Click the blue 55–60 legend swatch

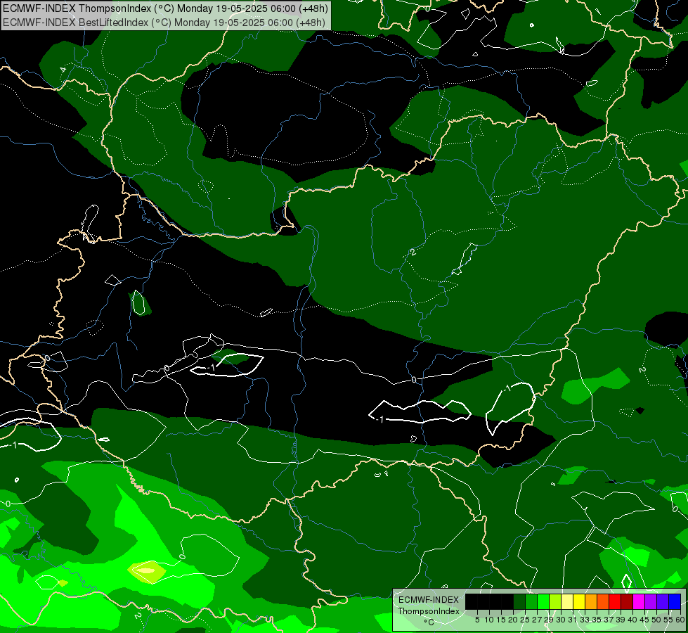[x=675, y=601]
